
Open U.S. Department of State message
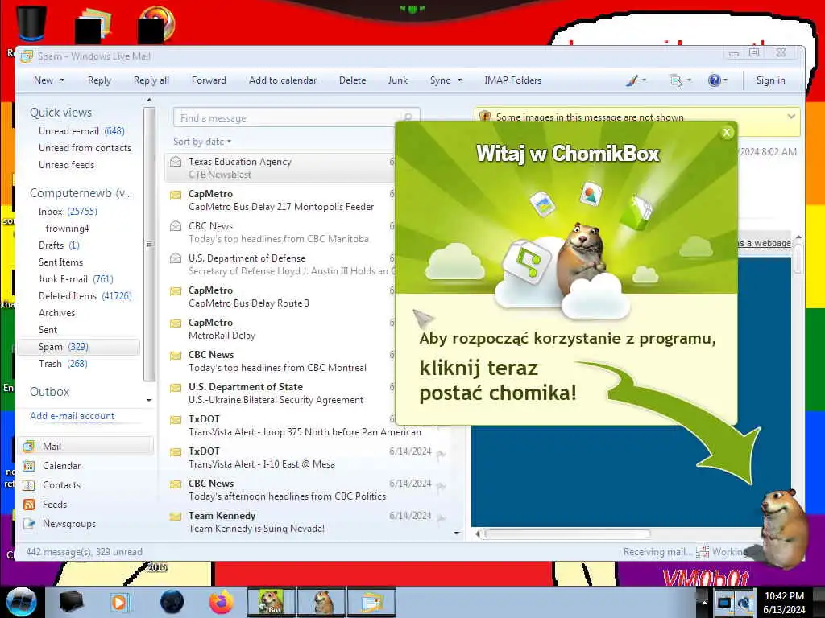tap(281, 393)
